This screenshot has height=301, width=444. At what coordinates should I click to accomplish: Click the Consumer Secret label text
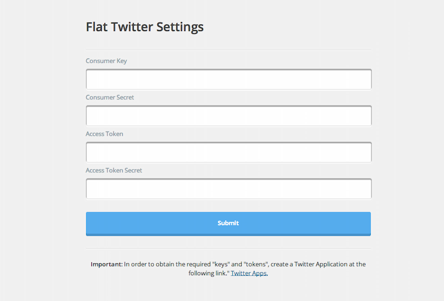[x=109, y=97]
